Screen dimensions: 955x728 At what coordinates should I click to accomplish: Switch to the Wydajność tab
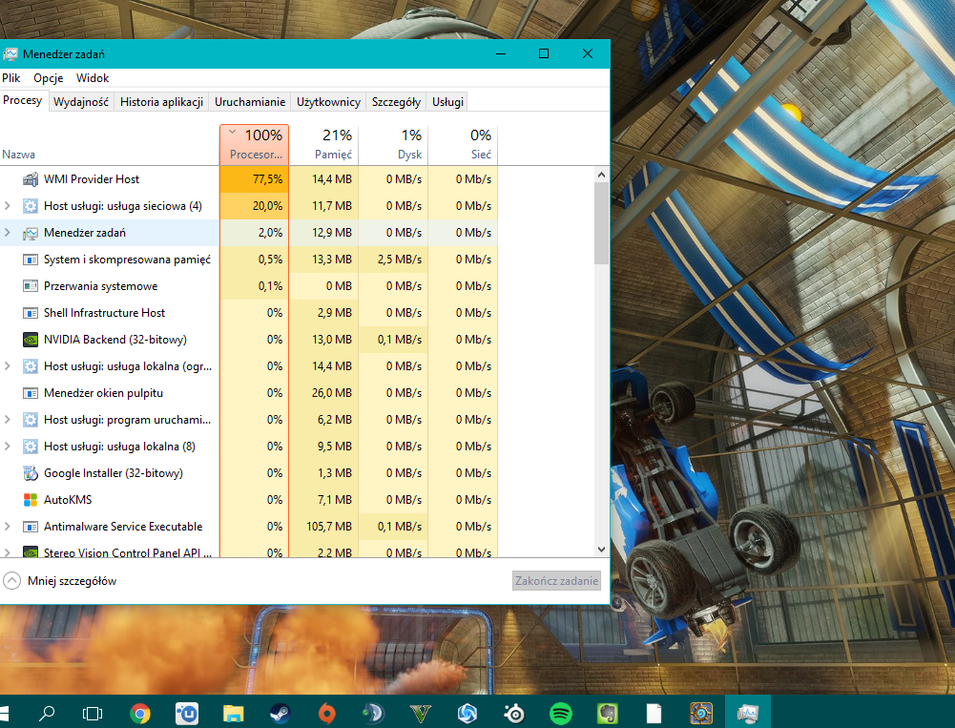coord(81,102)
